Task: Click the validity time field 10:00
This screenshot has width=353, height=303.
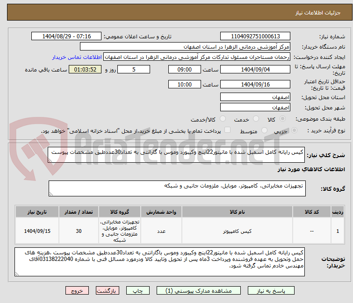Action: click(x=185, y=85)
